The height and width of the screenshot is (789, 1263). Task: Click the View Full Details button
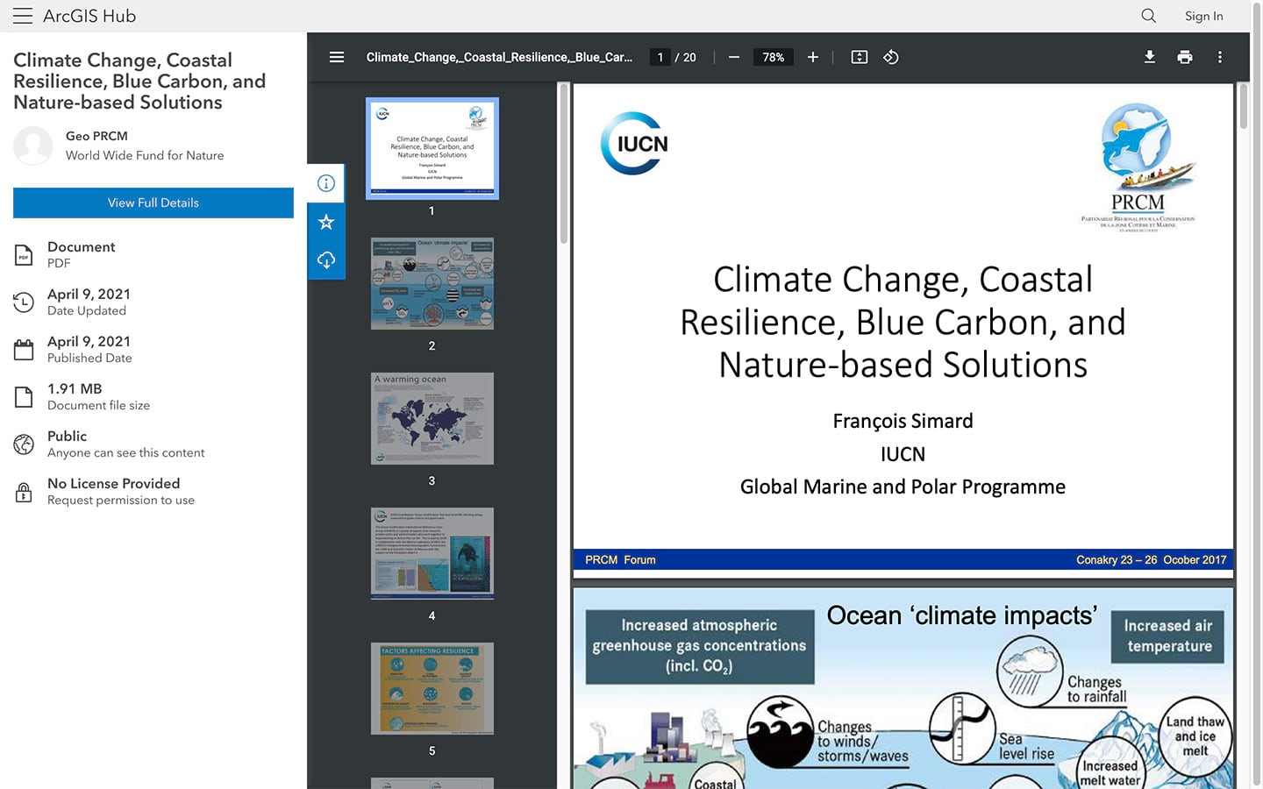point(153,203)
